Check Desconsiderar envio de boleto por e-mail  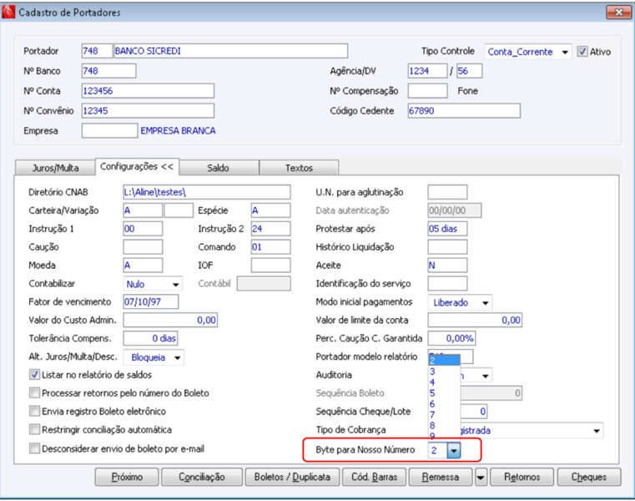pyautogui.click(x=35, y=448)
